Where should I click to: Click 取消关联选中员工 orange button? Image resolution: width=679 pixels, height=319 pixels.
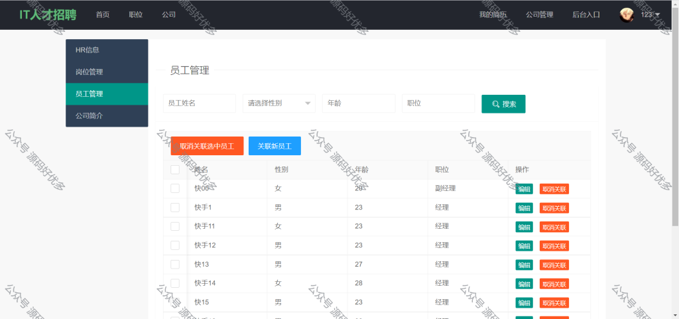tap(207, 146)
